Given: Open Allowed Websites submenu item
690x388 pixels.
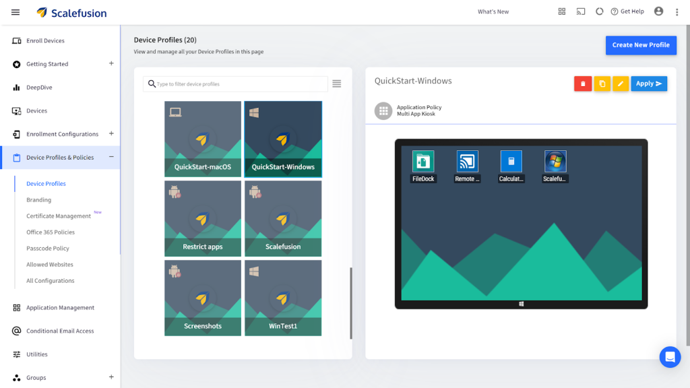Looking at the screenshot, I should click(50, 265).
